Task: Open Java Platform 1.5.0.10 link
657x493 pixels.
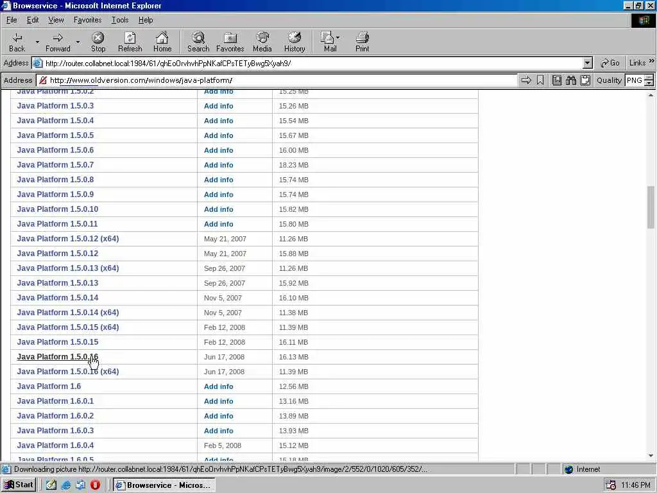Action: tap(57, 209)
